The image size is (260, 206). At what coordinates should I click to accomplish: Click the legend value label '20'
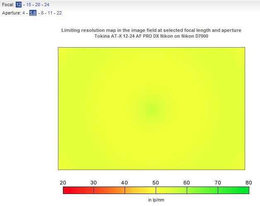tap(63, 183)
